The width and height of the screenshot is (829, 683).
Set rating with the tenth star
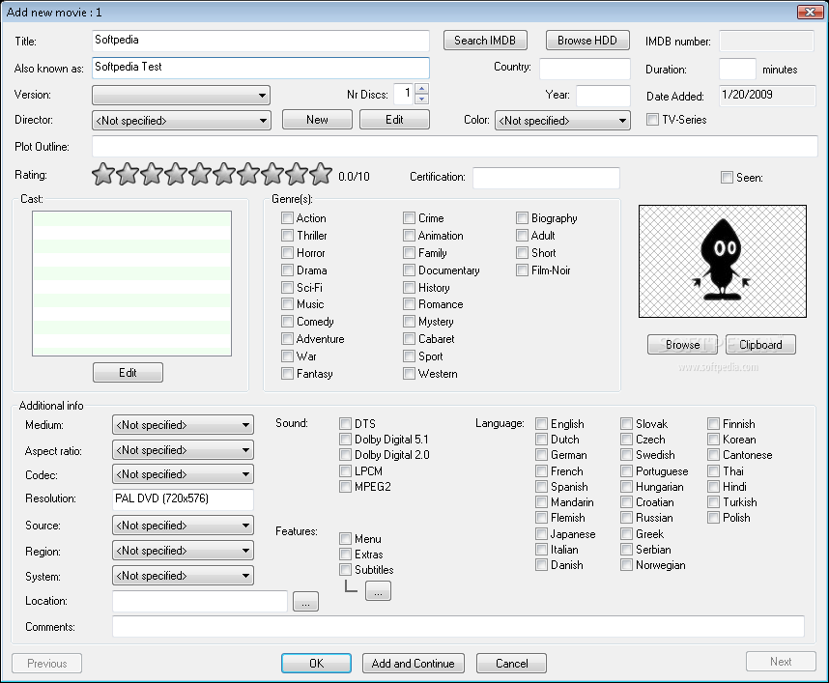(x=321, y=174)
